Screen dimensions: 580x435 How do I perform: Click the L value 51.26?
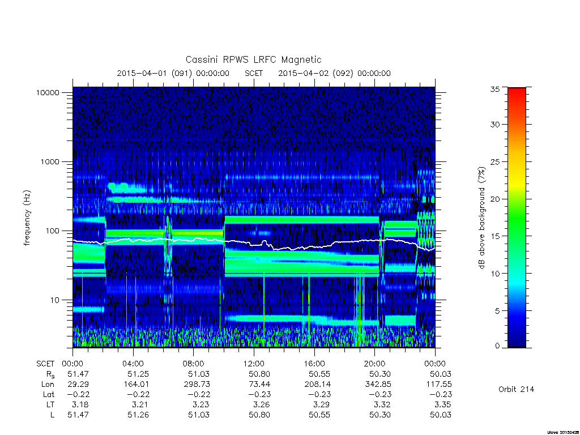coord(138,415)
